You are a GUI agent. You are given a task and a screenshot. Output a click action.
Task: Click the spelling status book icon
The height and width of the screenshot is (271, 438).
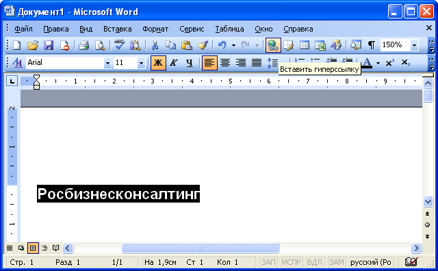coord(411,262)
